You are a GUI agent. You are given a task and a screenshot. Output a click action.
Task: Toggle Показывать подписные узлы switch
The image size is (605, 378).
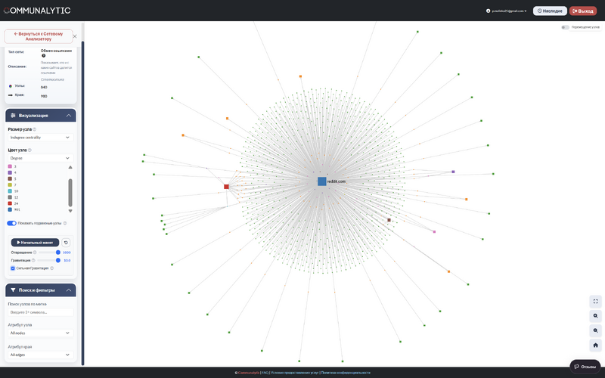(x=11, y=223)
